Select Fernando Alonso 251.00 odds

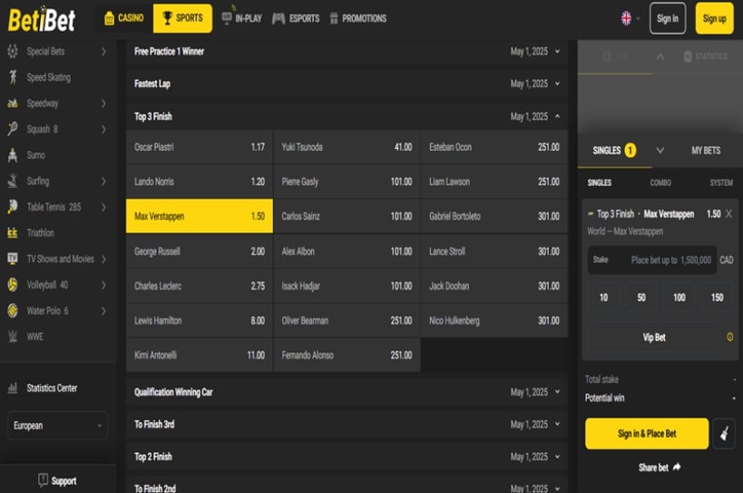click(x=347, y=355)
